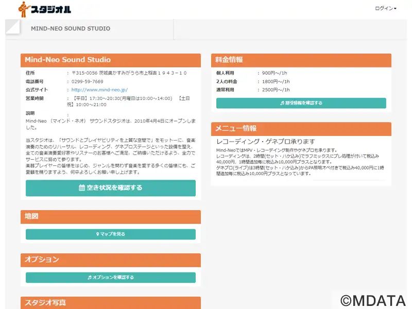Select the 〒315-0056 address text
This screenshot has height=309, width=412.
pyautogui.click(x=129, y=73)
